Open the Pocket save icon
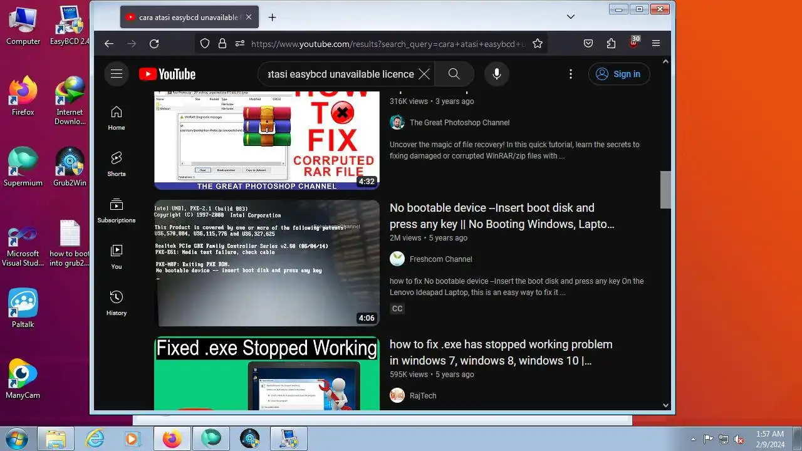The height and width of the screenshot is (451, 802). 588,43
